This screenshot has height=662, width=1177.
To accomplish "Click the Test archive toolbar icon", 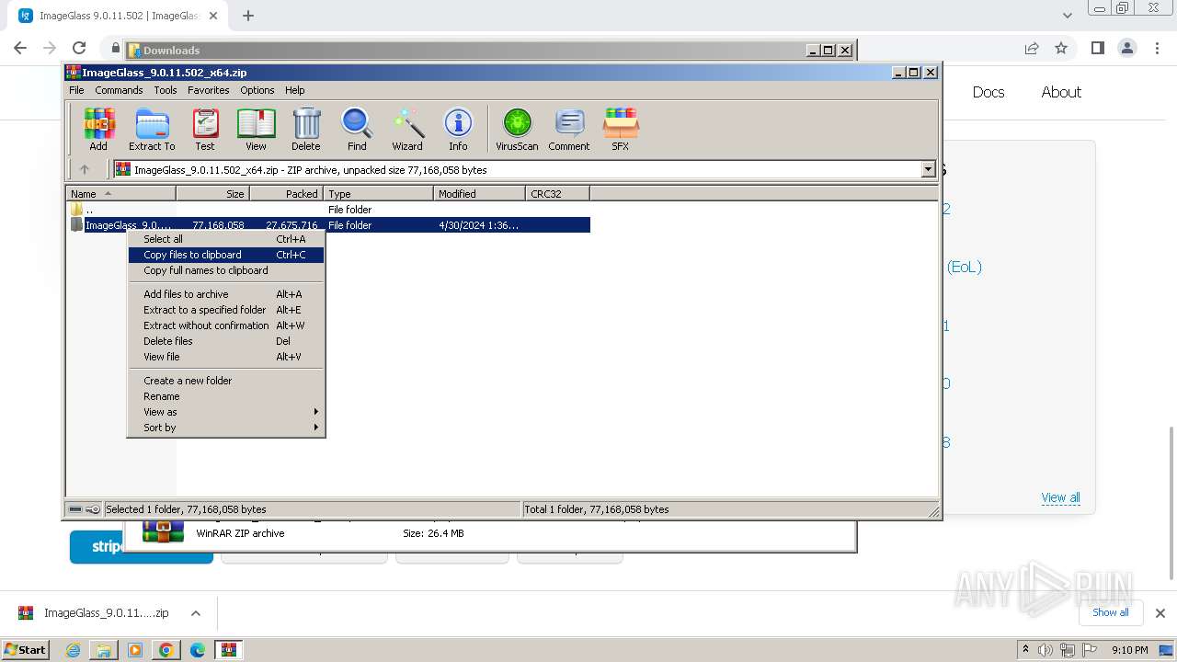I will tap(205, 129).
